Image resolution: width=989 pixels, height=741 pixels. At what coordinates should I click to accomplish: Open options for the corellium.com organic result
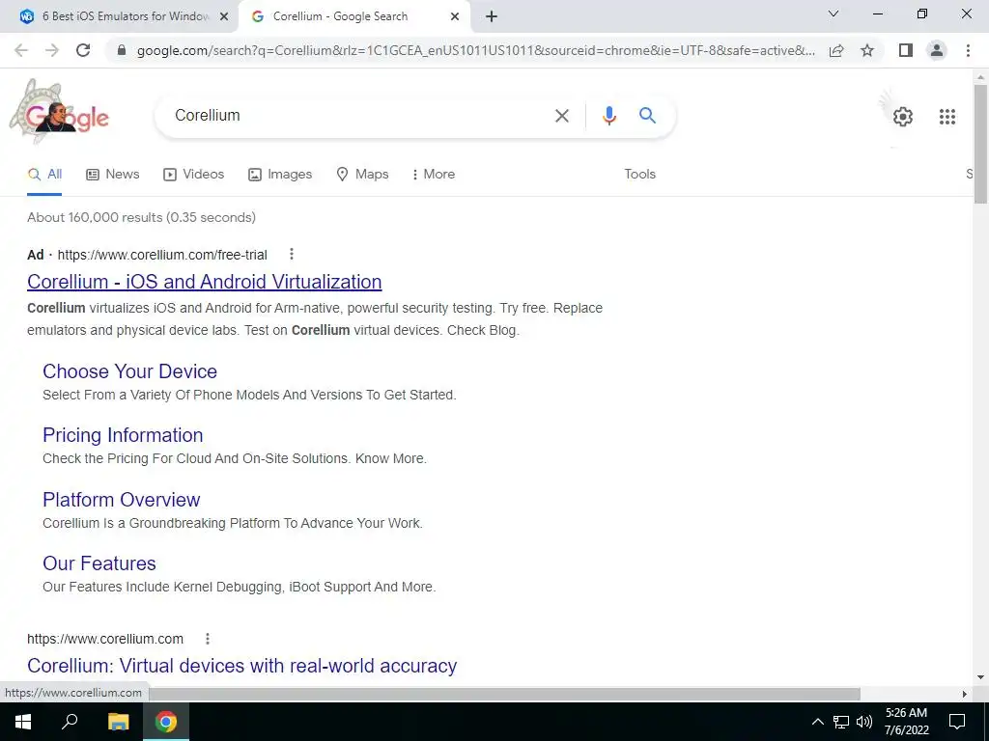point(208,639)
